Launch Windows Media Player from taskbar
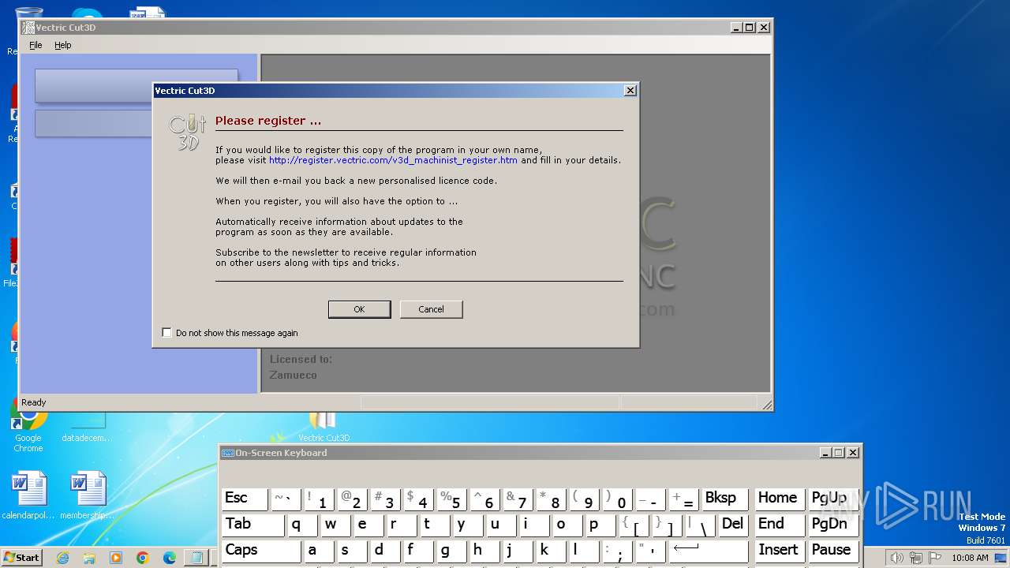The width and height of the screenshot is (1010, 568). pos(116,558)
